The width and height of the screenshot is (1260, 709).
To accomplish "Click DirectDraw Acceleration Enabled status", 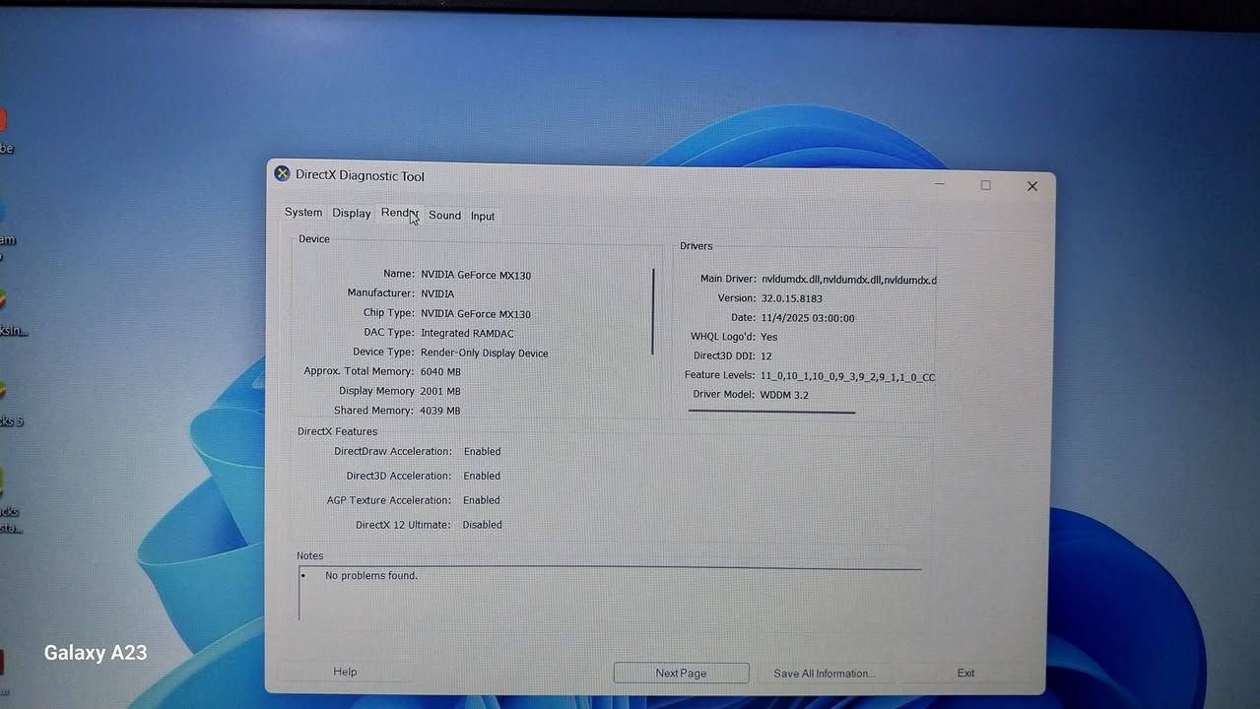I will pyautogui.click(x=483, y=451).
